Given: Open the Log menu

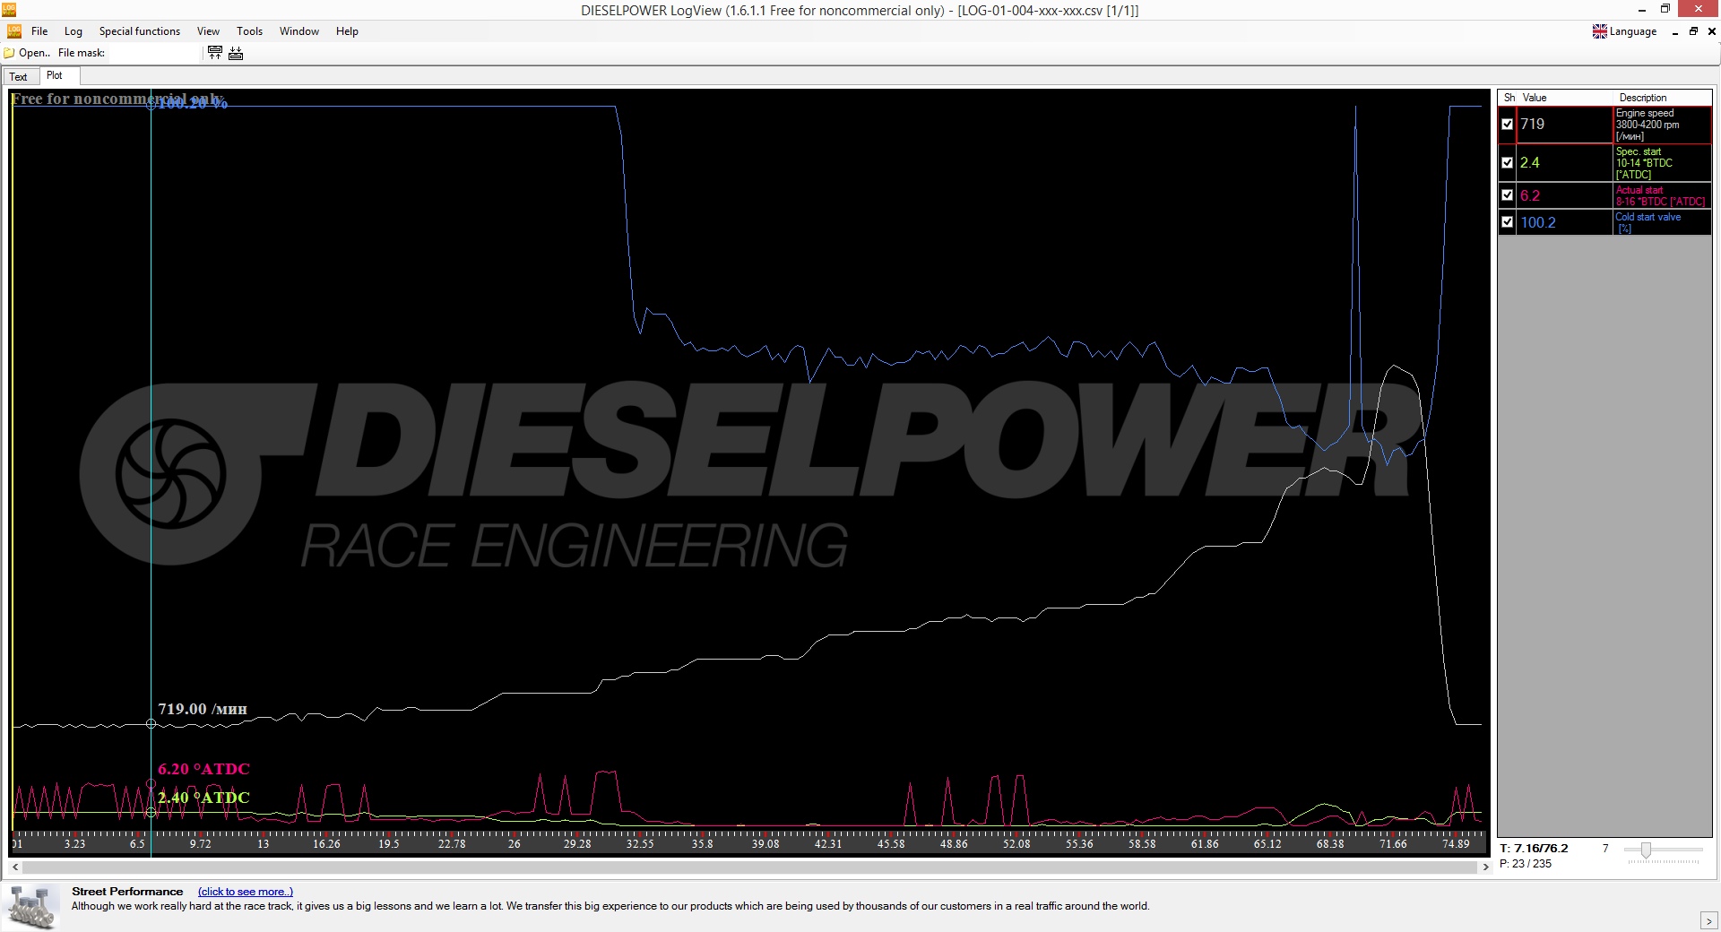Looking at the screenshot, I should [x=74, y=31].
